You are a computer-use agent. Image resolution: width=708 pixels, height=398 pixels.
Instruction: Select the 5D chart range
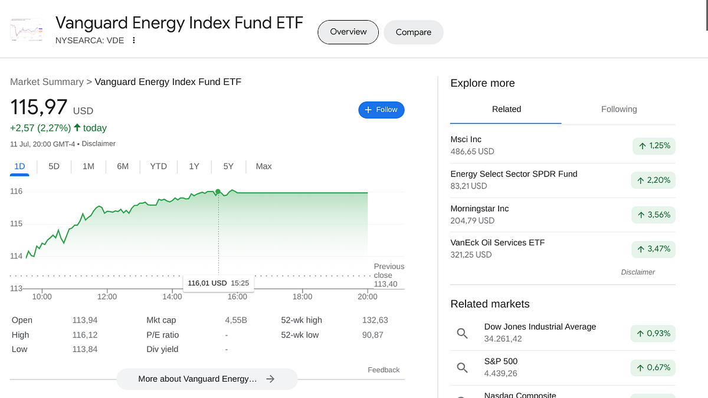coord(54,166)
